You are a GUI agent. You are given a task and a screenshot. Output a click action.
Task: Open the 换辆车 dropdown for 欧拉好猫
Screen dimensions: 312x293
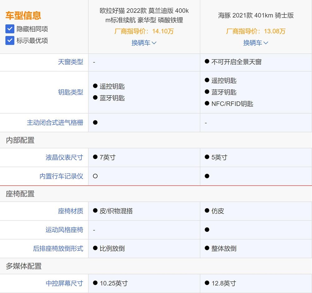[x=144, y=43]
